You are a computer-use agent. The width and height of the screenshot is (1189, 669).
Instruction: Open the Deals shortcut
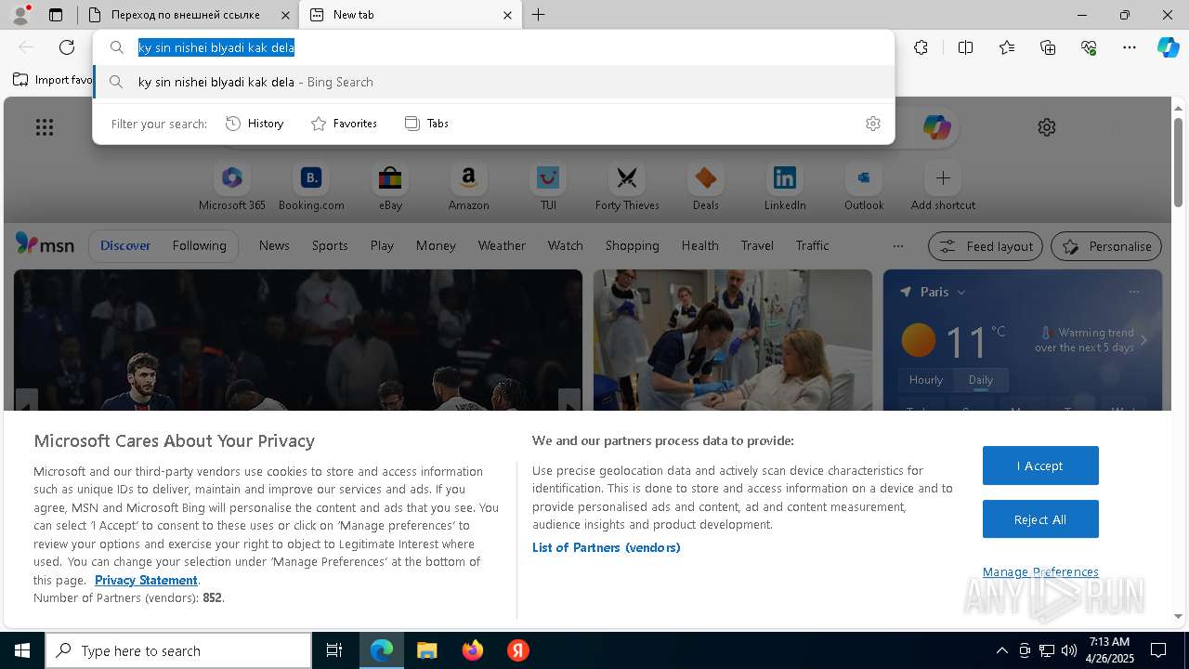pyautogui.click(x=706, y=186)
